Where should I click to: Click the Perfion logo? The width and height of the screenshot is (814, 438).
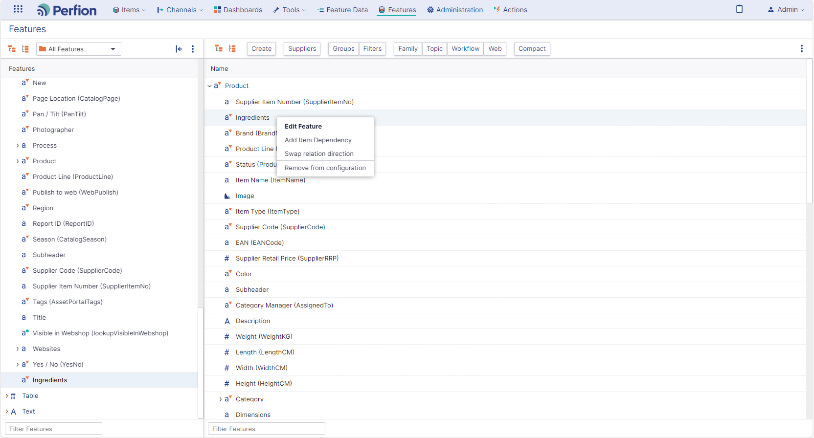click(x=67, y=10)
